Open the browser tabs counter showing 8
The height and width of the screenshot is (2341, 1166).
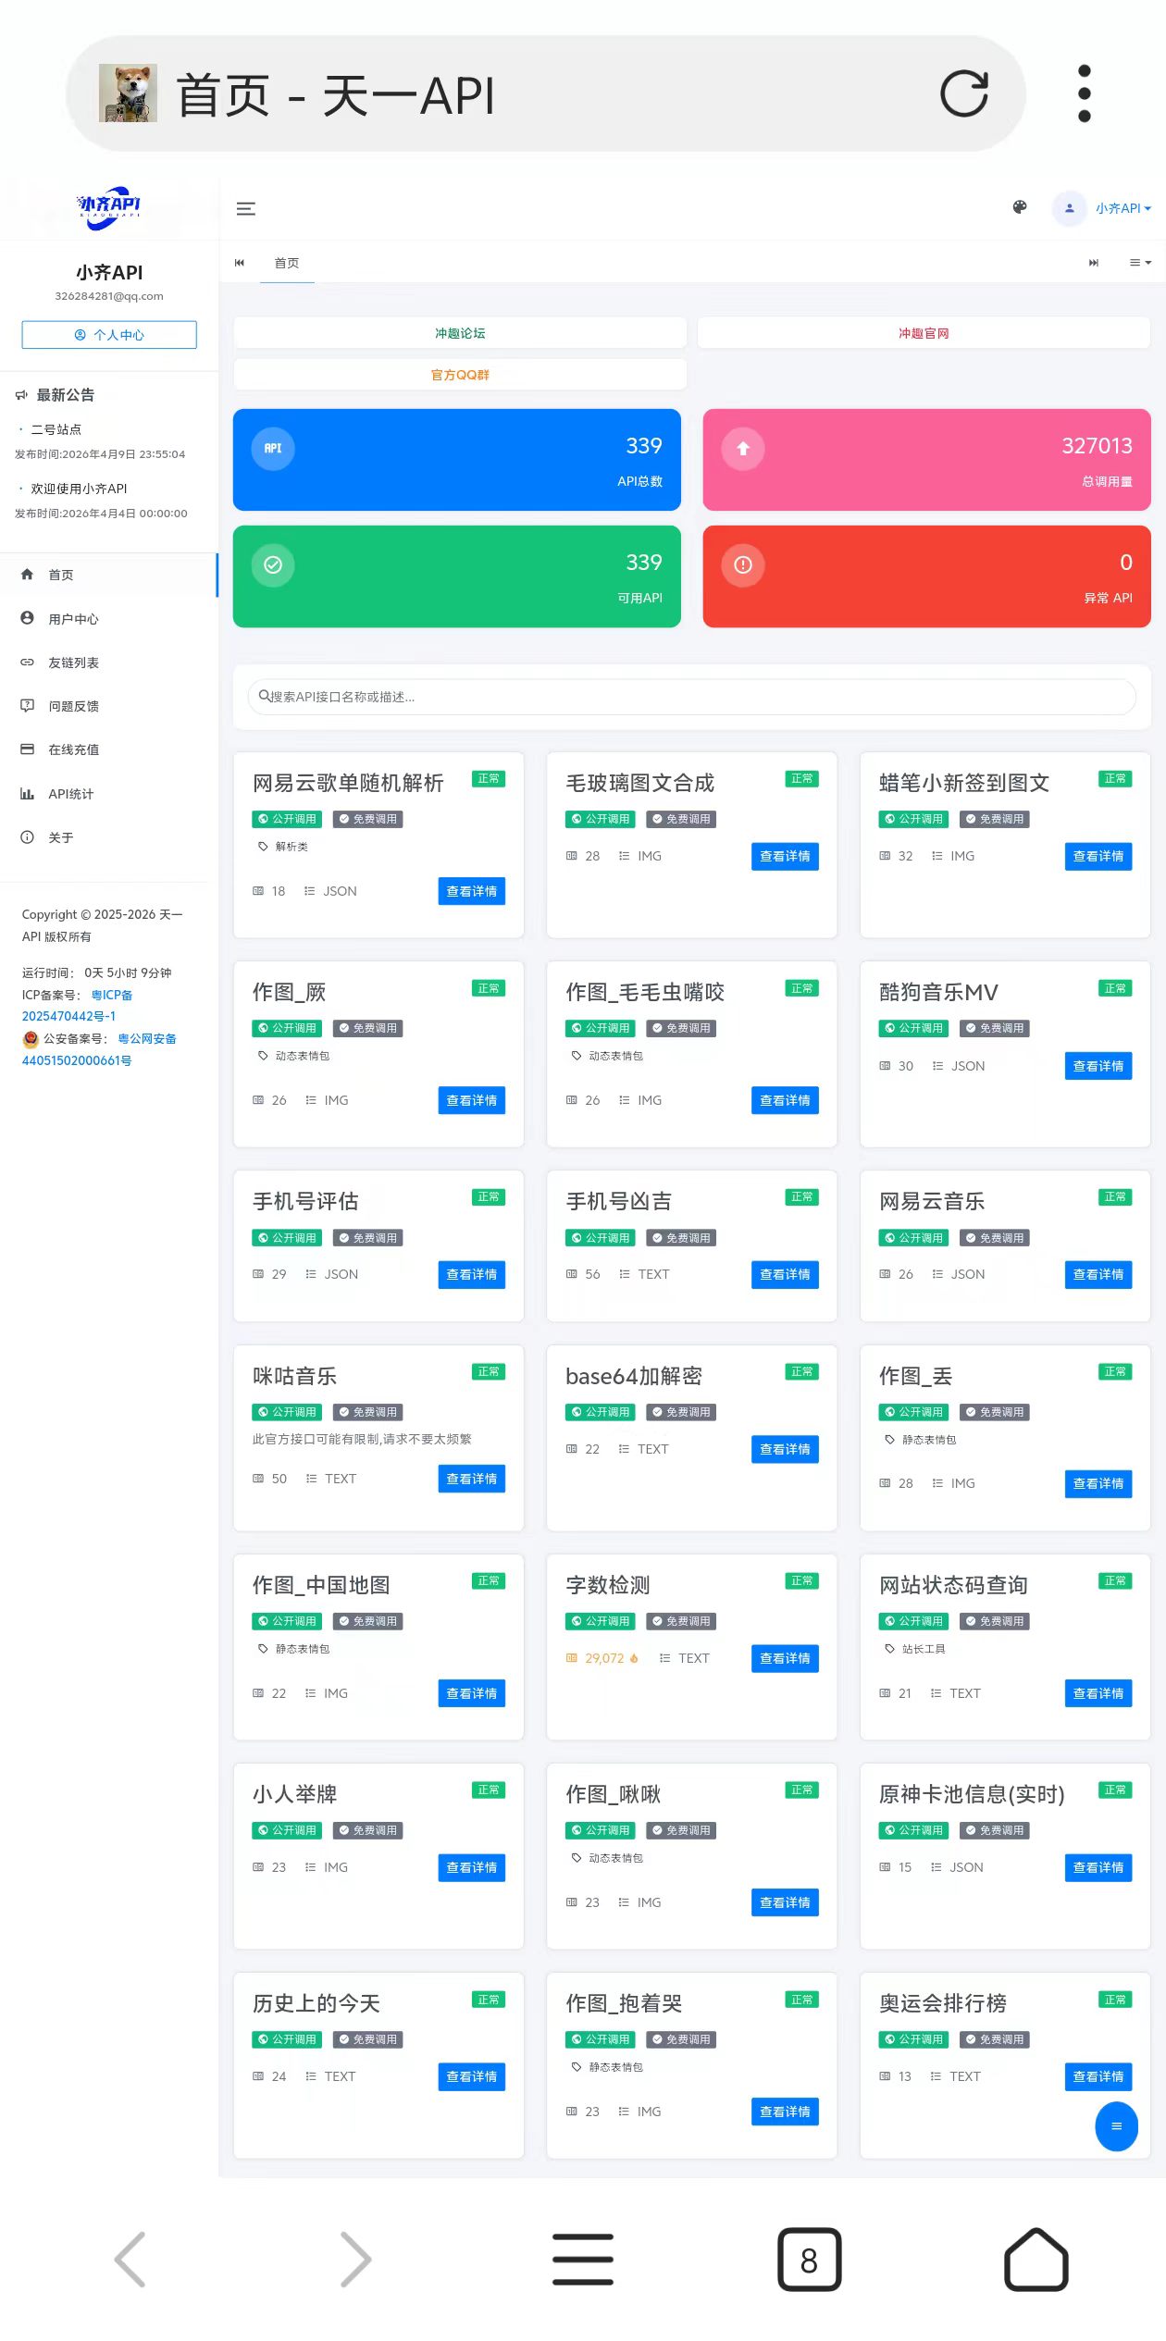(x=809, y=2260)
